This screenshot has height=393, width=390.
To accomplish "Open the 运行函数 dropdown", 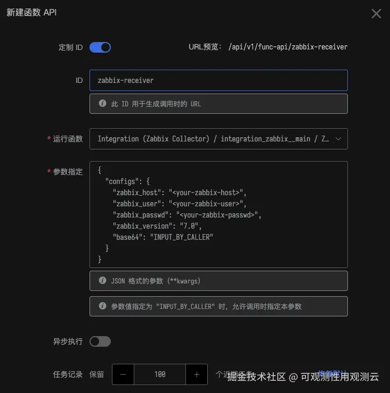I will coord(218,139).
